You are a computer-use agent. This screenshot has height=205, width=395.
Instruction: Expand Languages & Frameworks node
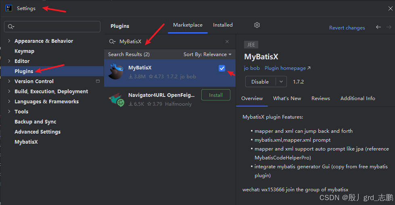[9, 101]
